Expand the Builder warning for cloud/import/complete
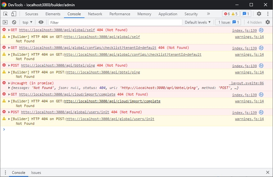 tap(9, 101)
